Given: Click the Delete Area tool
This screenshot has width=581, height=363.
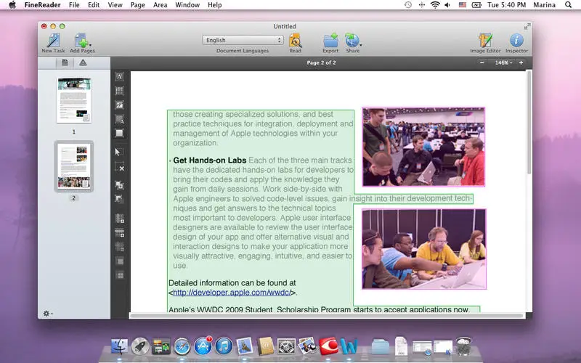Looking at the screenshot, I should [x=119, y=166].
